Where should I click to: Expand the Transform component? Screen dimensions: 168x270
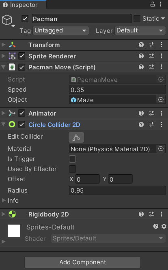[x=3, y=45]
